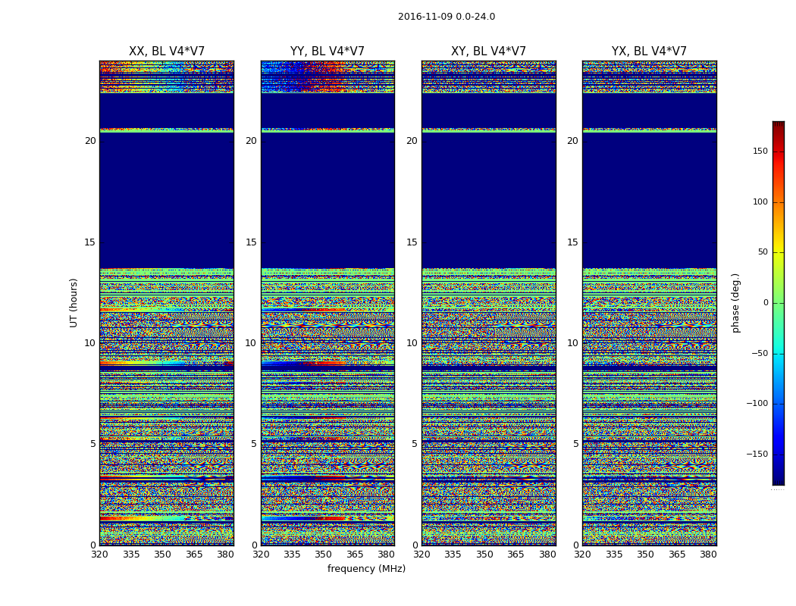Click the "UT (hours)" axis label

tap(74, 303)
